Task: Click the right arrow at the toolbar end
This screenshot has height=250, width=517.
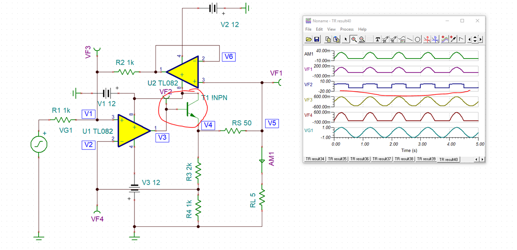Action: pos(480,39)
